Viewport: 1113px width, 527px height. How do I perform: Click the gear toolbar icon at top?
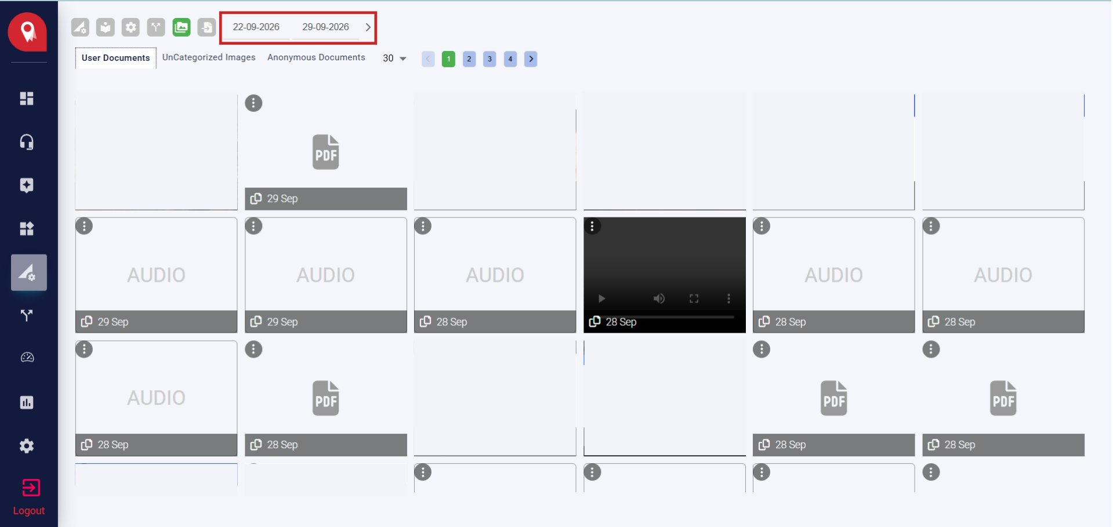[x=130, y=27]
